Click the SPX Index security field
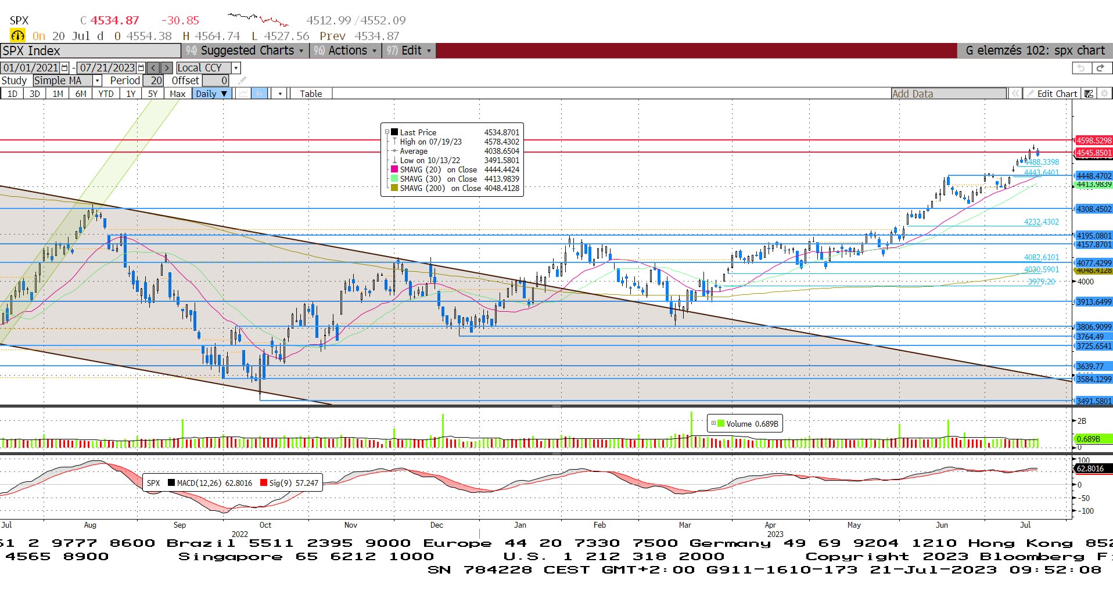The image size is (1113, 602). point(91,51)
